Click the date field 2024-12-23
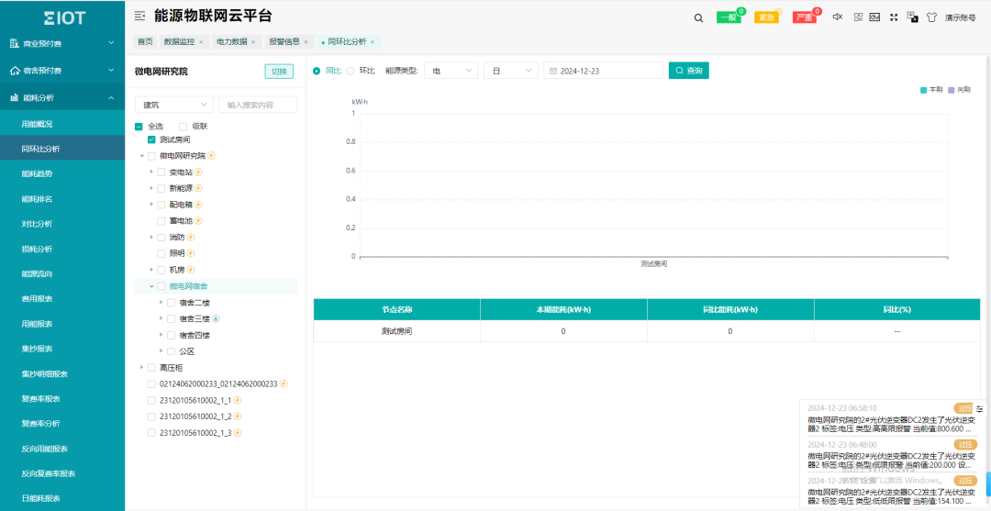 [603, 71]
